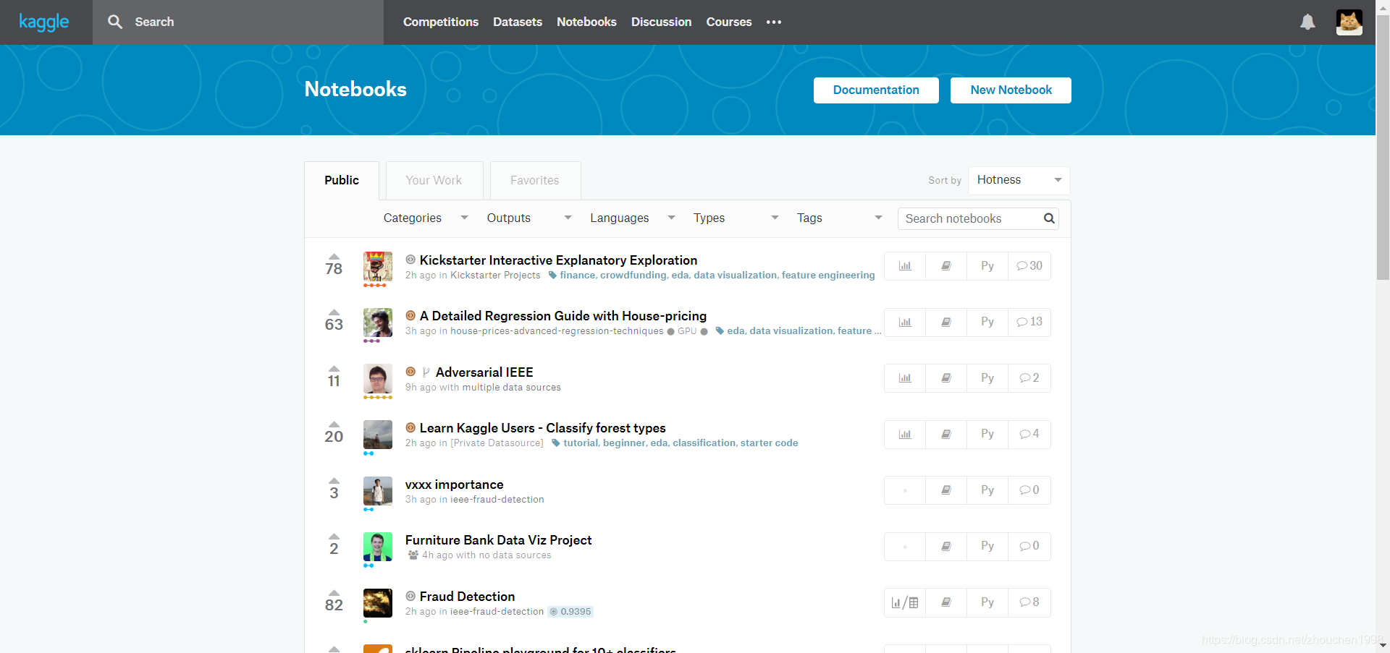Click the Documentation button
The image size is (1390, 653).
(876, 90)
